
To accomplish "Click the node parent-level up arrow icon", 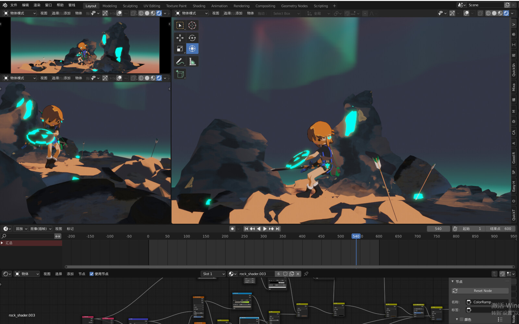I will (x=494, y=274).
